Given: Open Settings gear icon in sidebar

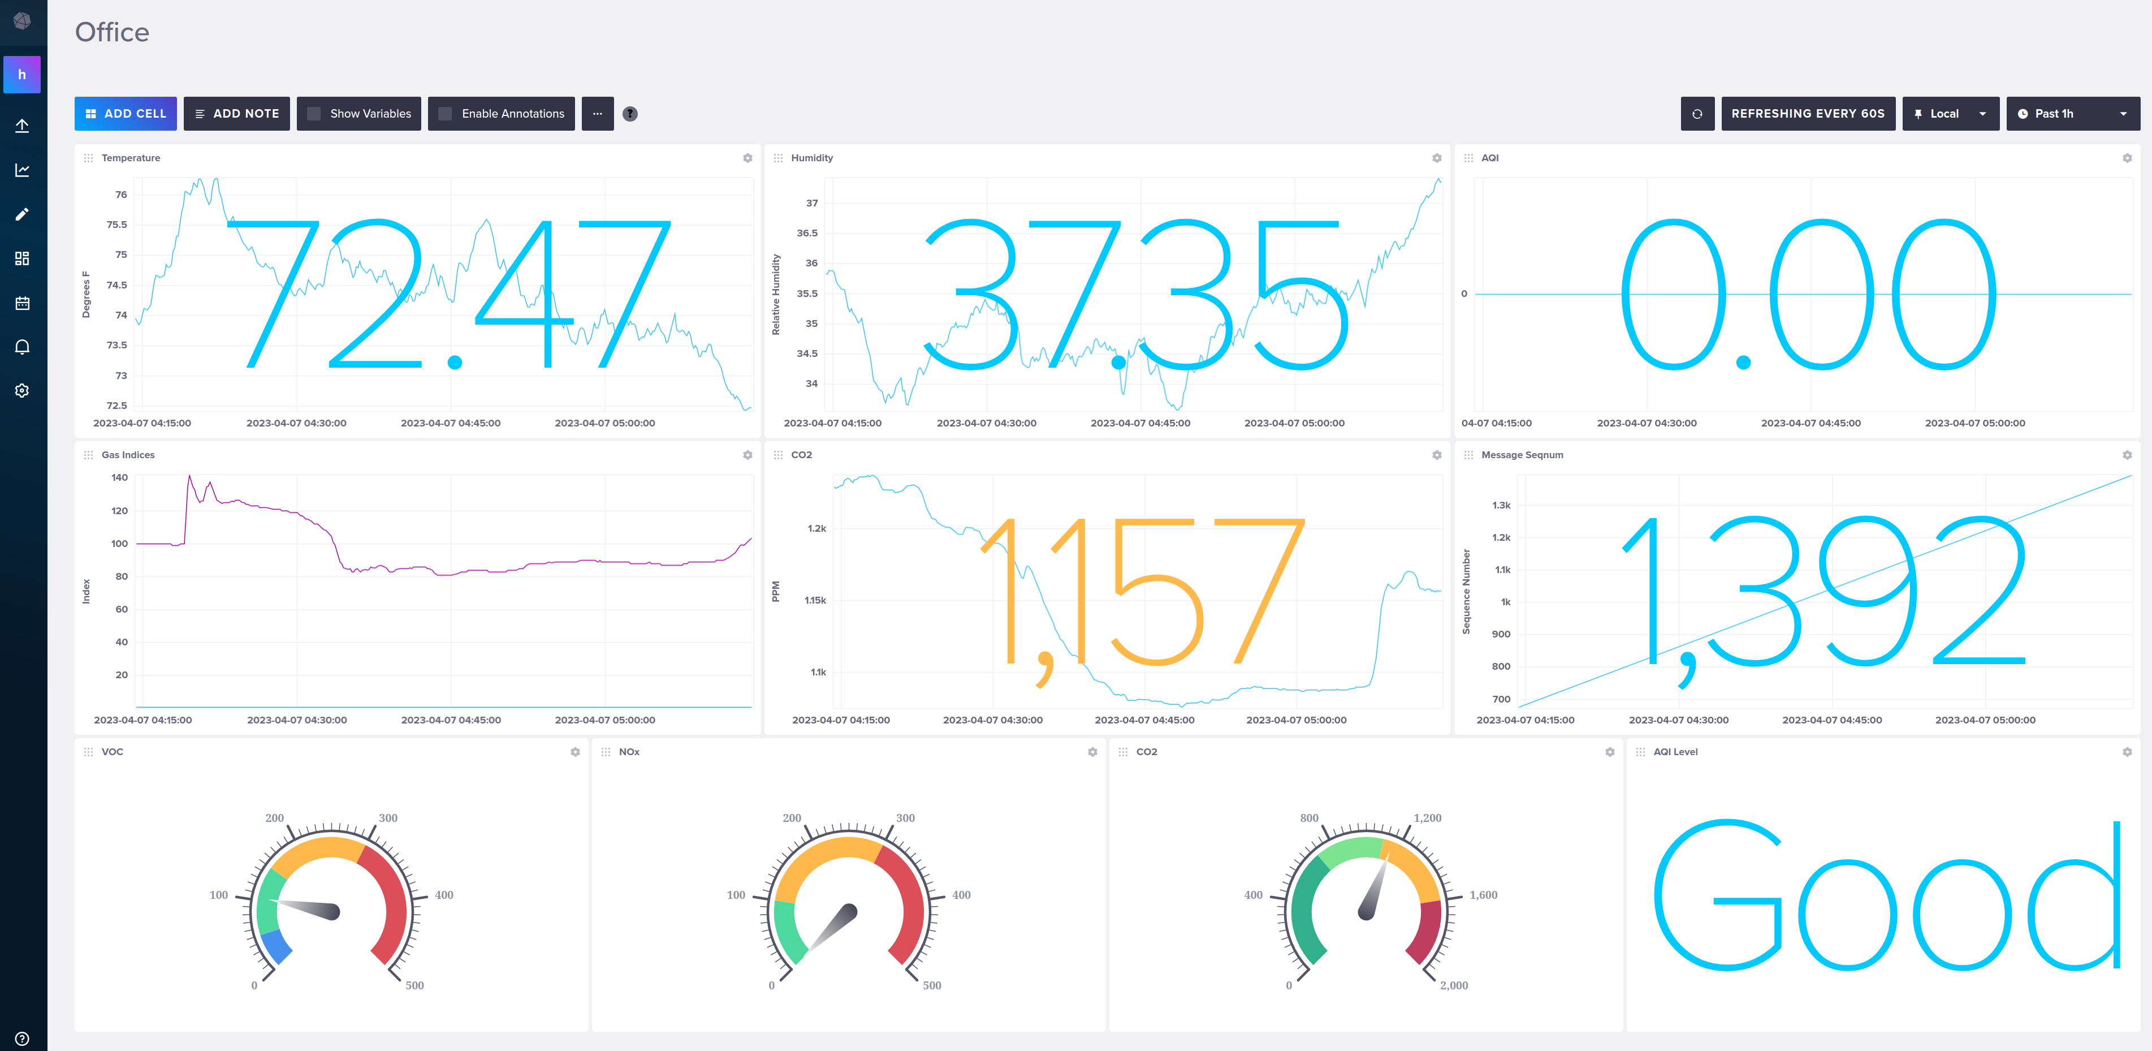Looking at the screenshot, I should click(23, 390).
